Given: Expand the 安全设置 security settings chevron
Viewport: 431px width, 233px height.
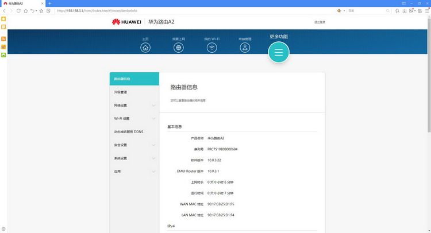Looking at the screenshot, I should [153, 145].
